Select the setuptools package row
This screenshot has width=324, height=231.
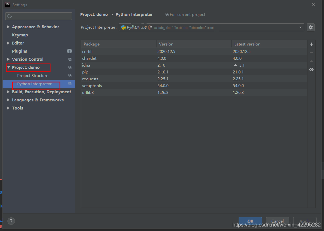point(194,86)
